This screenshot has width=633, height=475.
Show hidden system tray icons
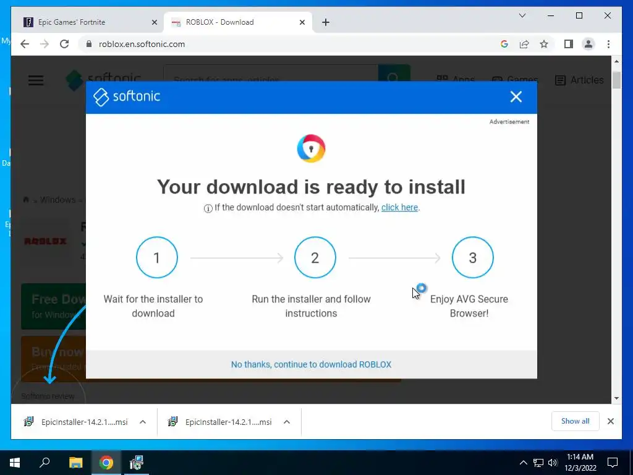tap(523, 463)
